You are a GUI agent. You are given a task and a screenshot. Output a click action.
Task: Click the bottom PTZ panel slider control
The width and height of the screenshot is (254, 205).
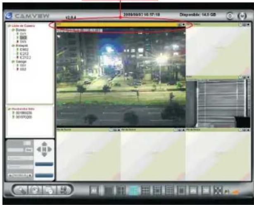click(x=20, y=175)
